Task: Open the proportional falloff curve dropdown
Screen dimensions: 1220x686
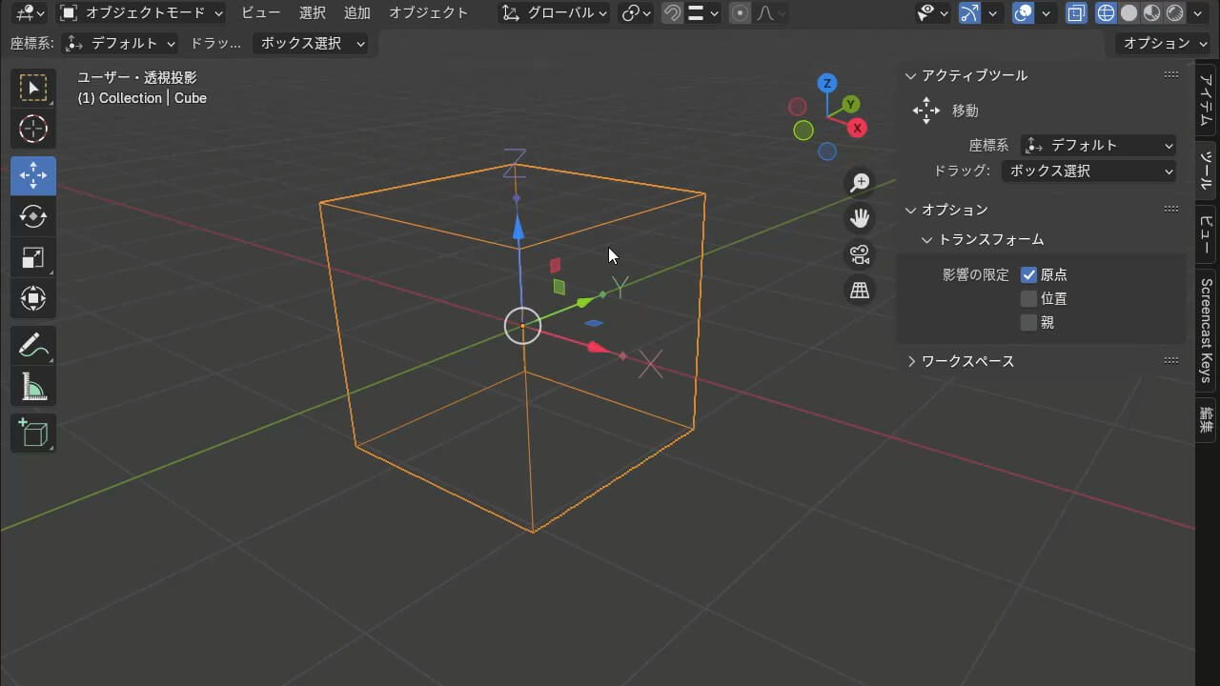Action: point(770,13)
